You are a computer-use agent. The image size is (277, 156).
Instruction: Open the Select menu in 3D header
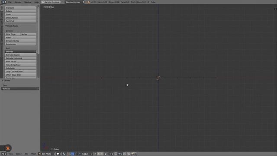coord(19,154)
